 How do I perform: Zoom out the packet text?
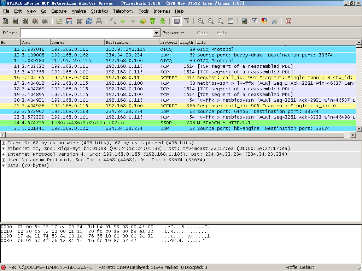click(211, 21)
